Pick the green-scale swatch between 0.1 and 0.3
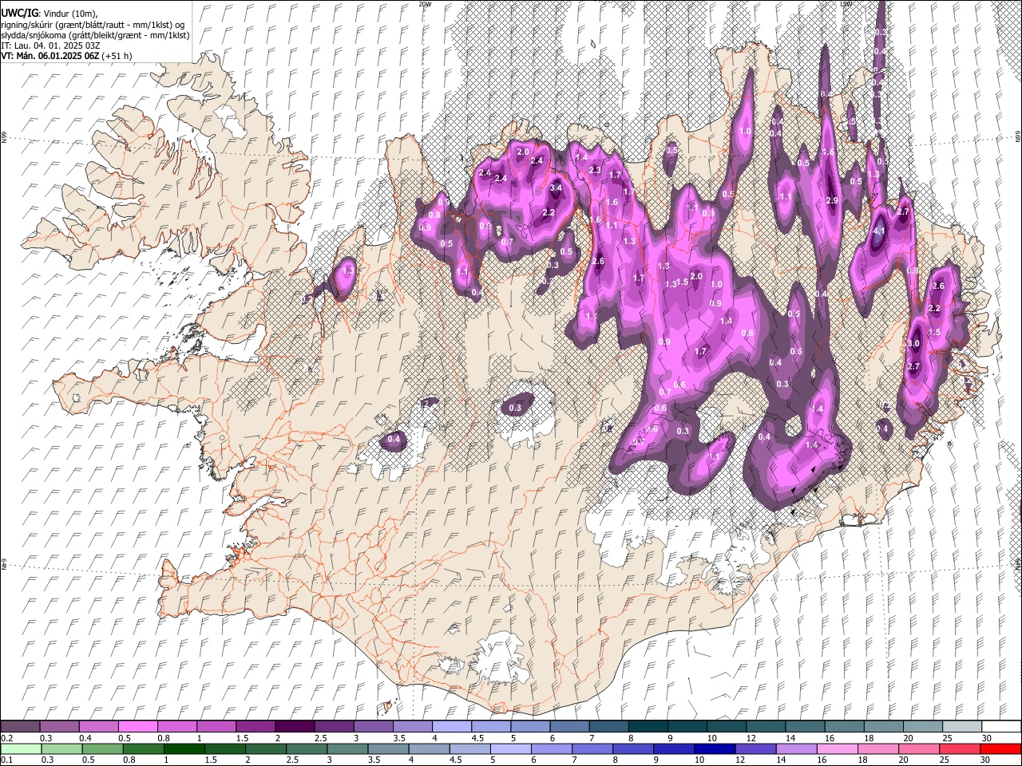Screen dimensions: 1022x766 coord(22,748)
